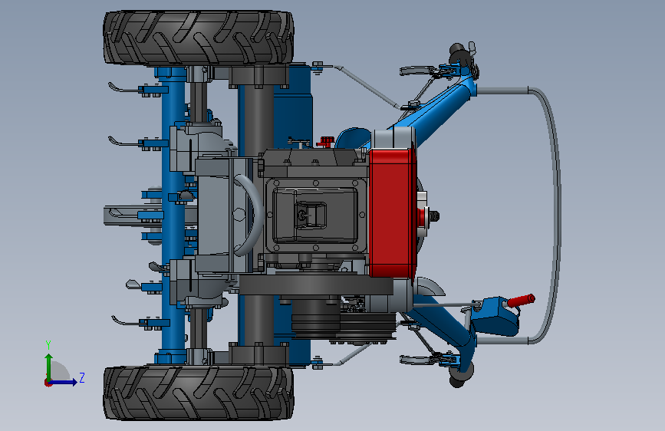The width and height of the screenshot is (665, 431).
Task: Click the red X axis origin dot of the triad
Action: (x=48, y=383)
